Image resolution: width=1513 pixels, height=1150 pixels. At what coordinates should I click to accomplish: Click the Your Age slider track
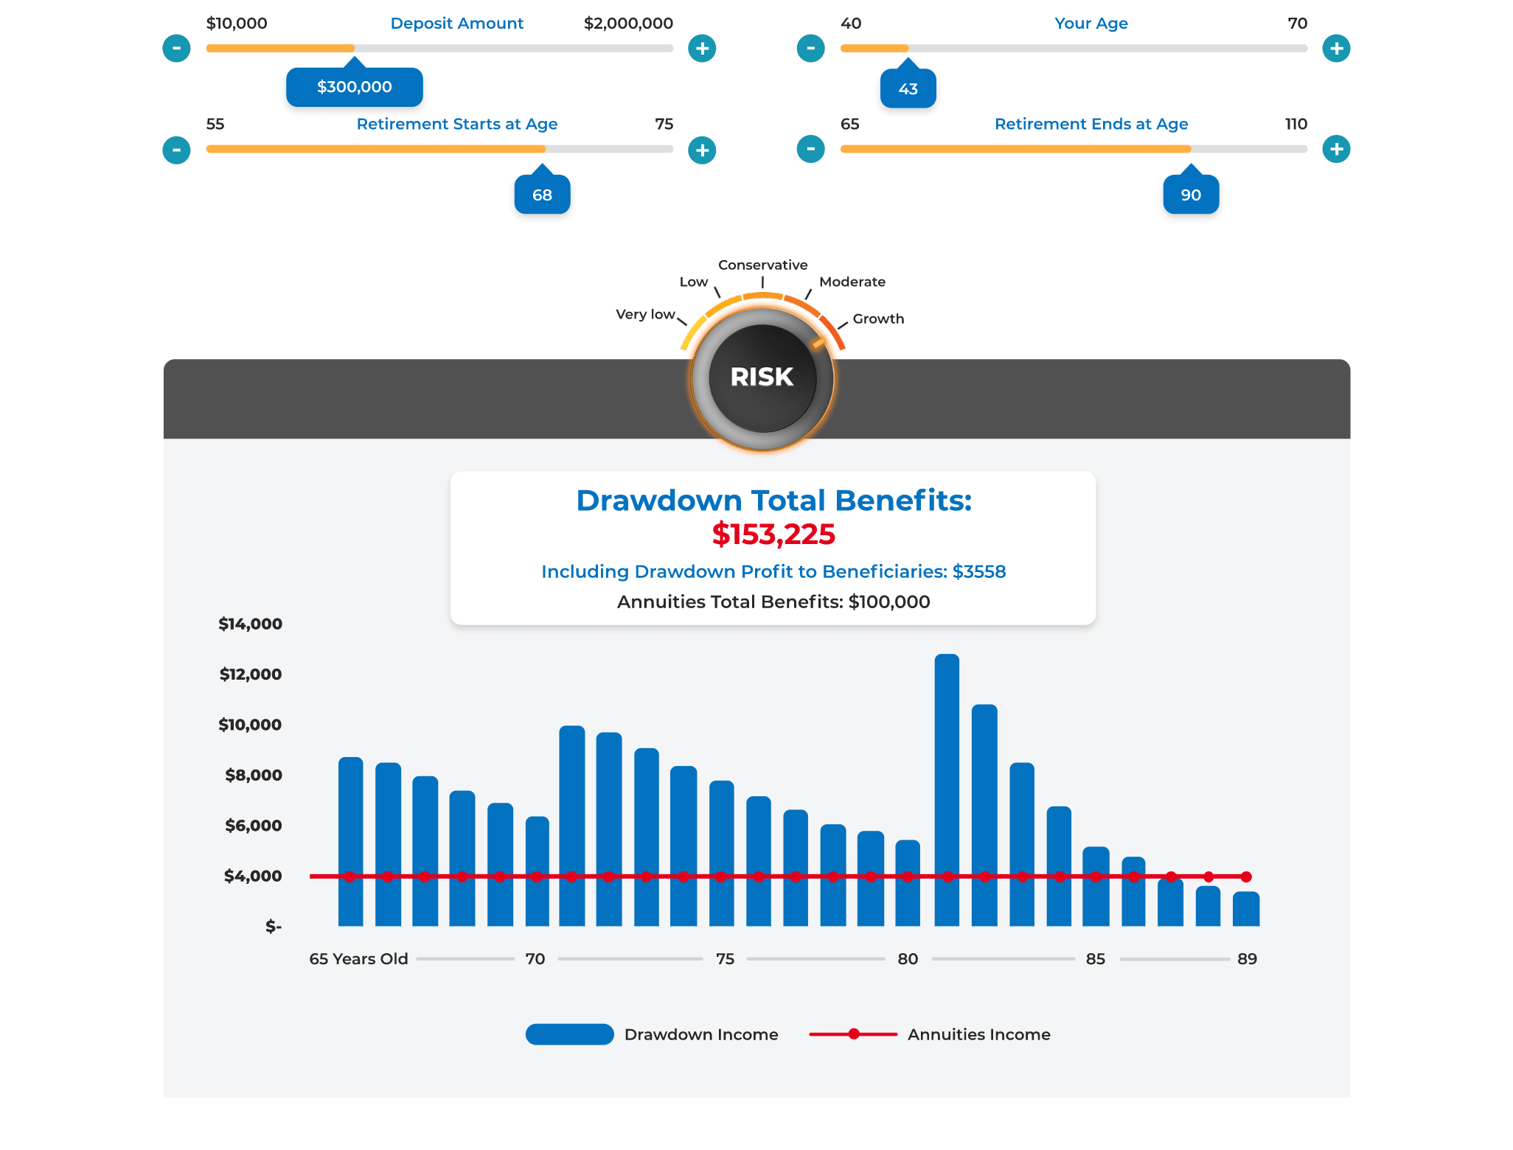(1074, 49)
